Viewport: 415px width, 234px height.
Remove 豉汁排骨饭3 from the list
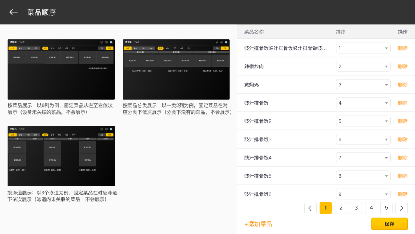402,139
